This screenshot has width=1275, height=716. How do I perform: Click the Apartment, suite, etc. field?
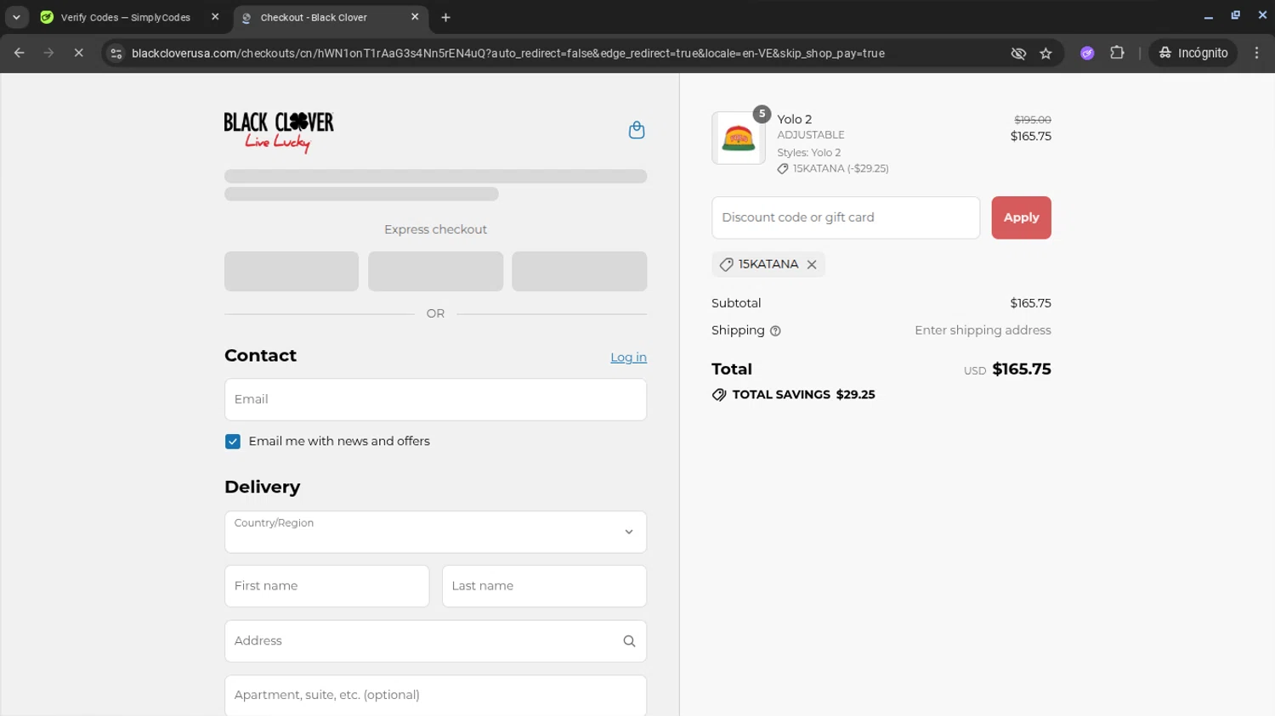tap(435, 696)
